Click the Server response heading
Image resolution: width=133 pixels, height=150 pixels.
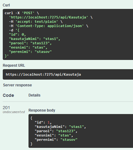(17, 85)
